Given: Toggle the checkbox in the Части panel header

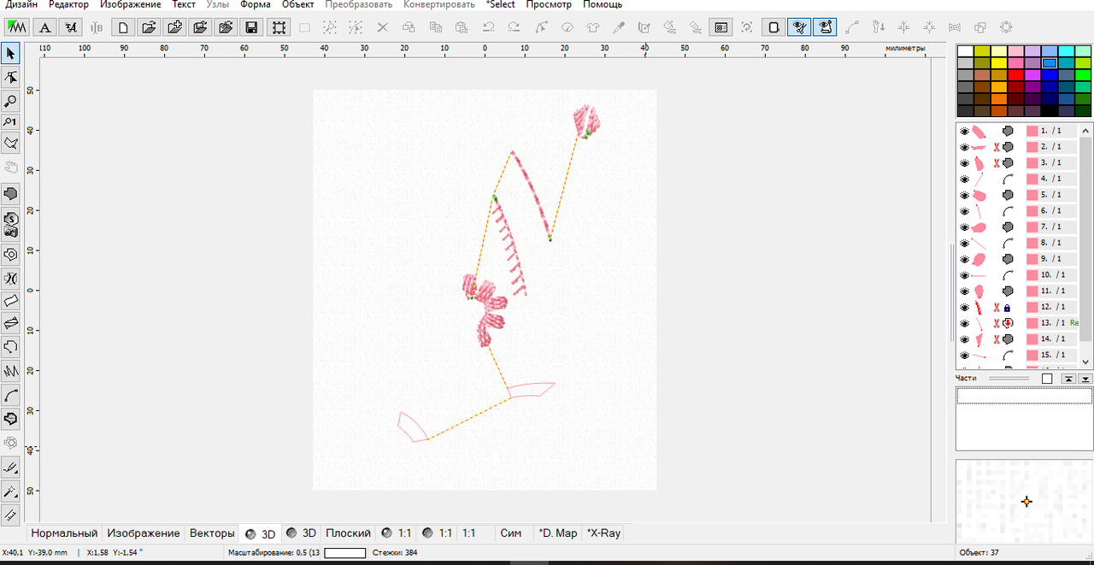Looking at the screenshot, I should 1047,379.
